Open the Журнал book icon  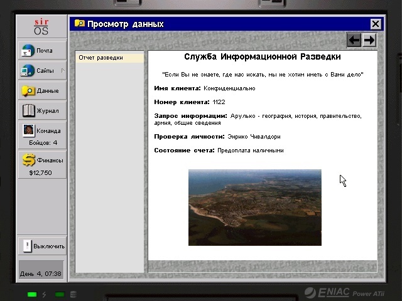[x=28, y=110]
